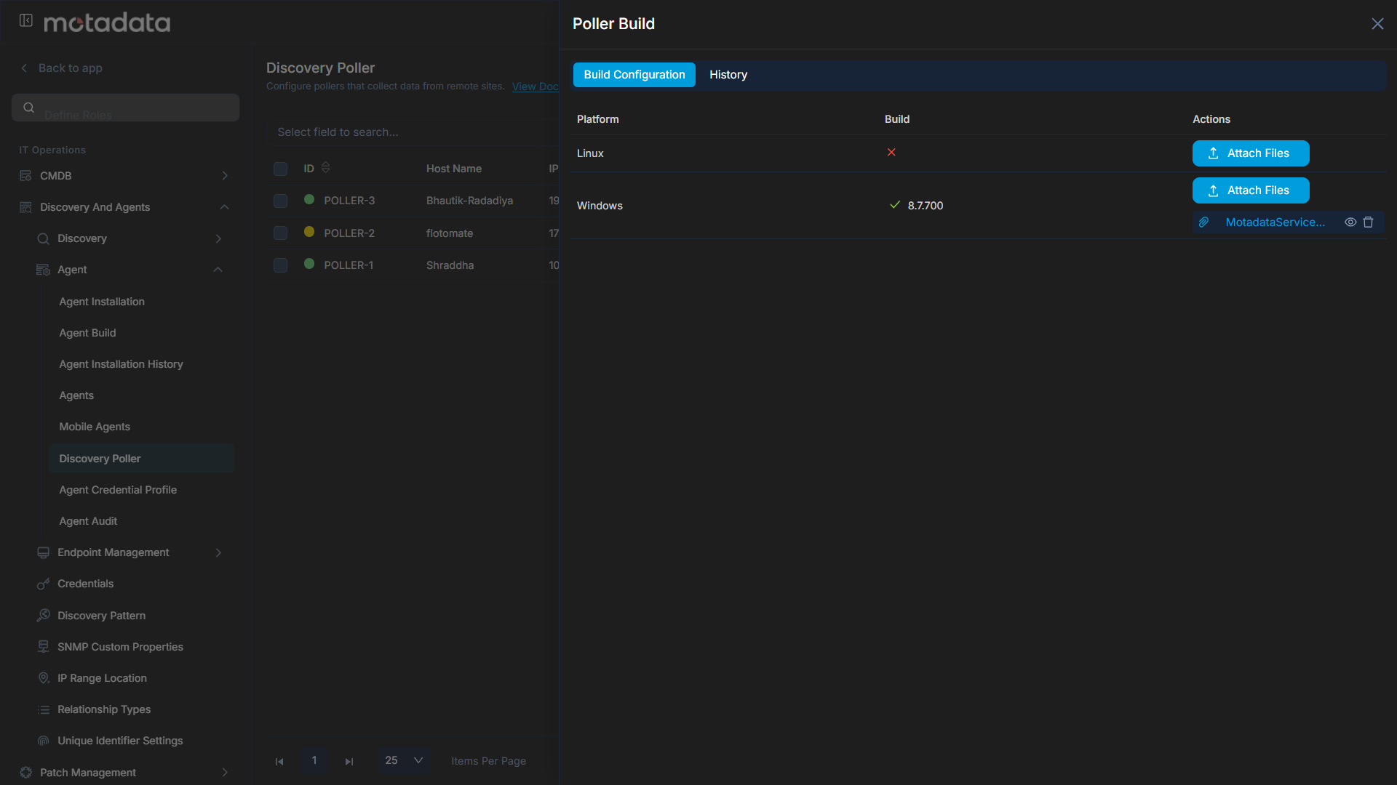The image size is (1397, 785).
Task: Go to the first page arrow
Action: coord(279,761)
